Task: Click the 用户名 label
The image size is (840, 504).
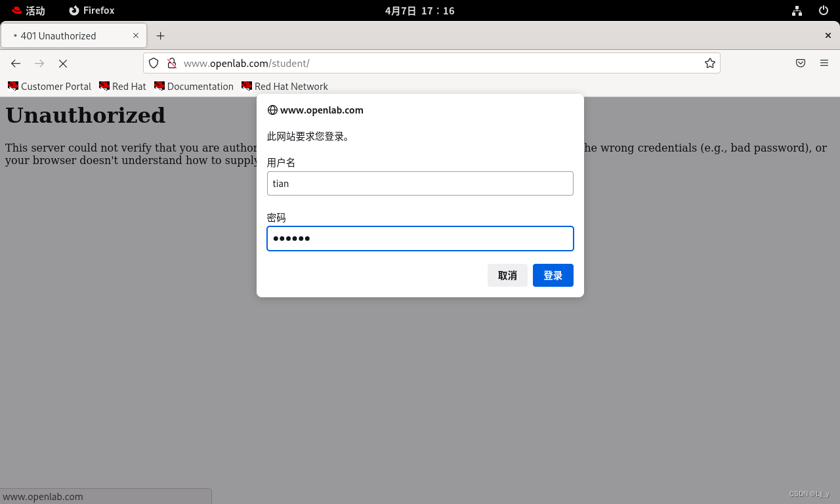Action: (x=282, y=163)
